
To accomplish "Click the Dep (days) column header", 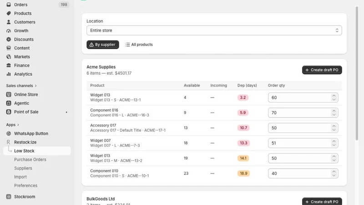I will click(x=247, y=86).
